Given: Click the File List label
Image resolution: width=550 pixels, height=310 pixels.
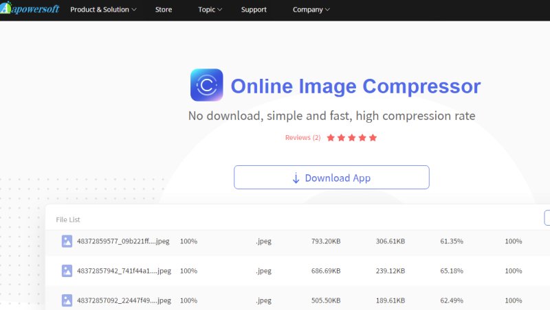Looking at the screenshot, I should 68,219.
